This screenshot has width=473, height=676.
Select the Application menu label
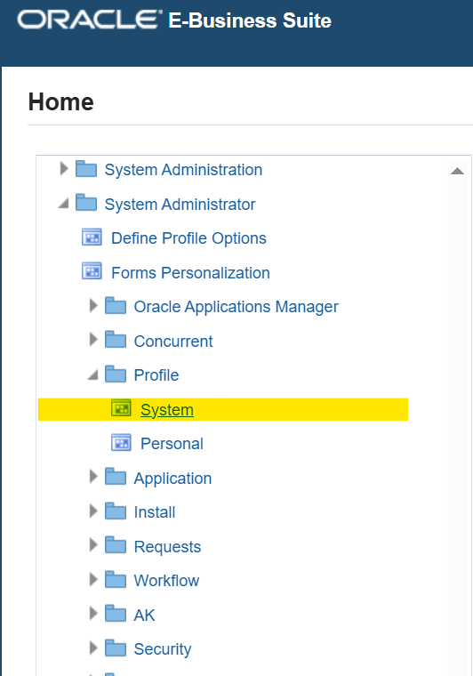point(172,479)
